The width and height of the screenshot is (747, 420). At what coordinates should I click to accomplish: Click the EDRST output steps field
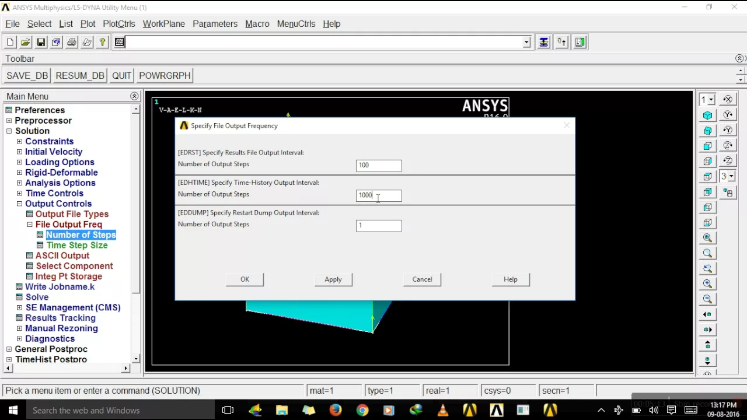[379, 165]
